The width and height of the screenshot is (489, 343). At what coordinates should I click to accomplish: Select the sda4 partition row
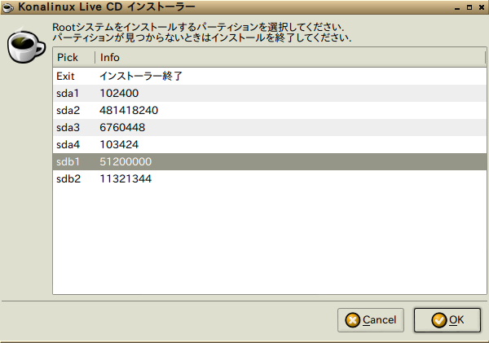click(x=270, y=145)
